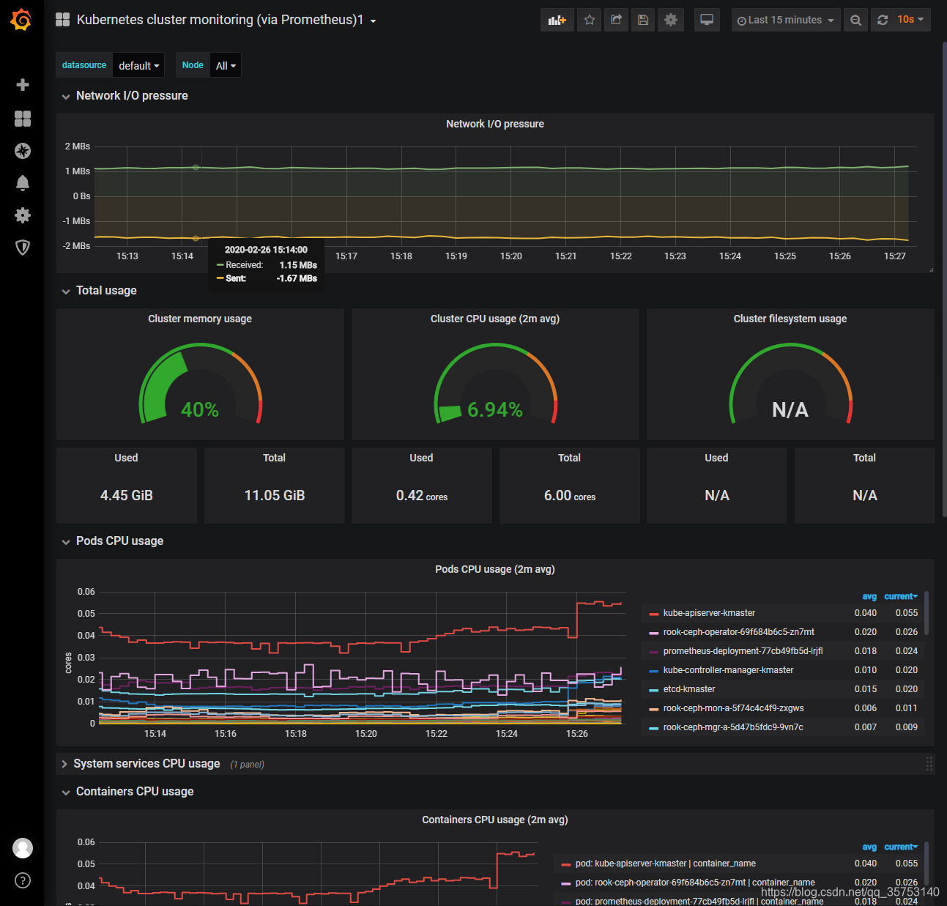Screen dimensions: 947x906
Task: Open the dashboard title dropdown
Action: tap(226, 20)
